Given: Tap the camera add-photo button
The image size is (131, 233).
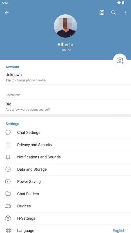Looking at the screenshot, I should pyautogui.click(x=120, y=60).
